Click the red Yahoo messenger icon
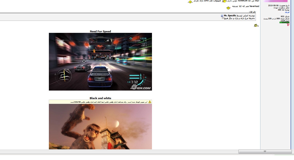Screen dimensions: 294x160 (x=288, y=24)
